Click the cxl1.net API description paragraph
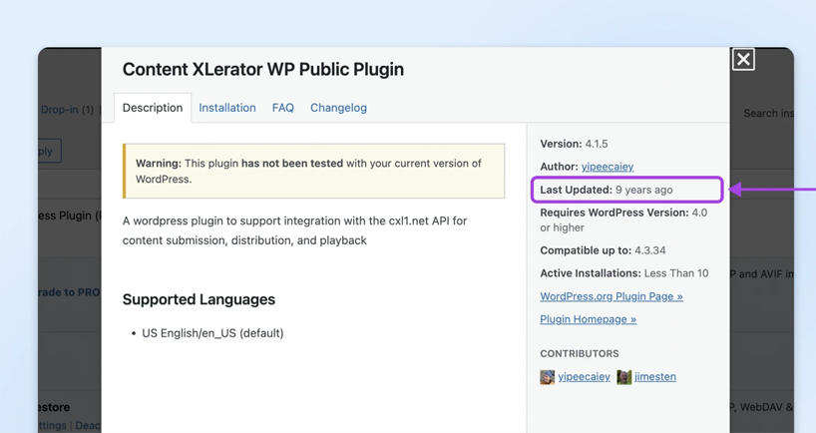This screenshot has width=816, height=433. [295, 230]
